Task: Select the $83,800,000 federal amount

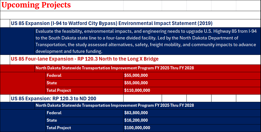Action: pyautogui.click(x=136, y=113)
